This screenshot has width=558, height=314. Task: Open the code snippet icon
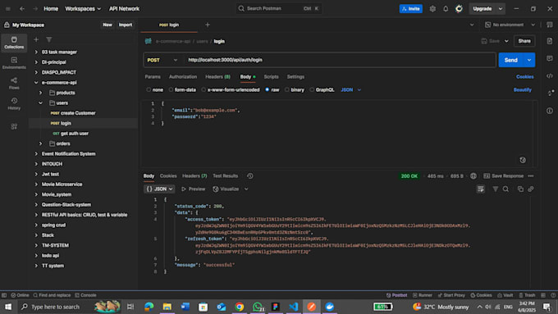click(x=550, y=75)
